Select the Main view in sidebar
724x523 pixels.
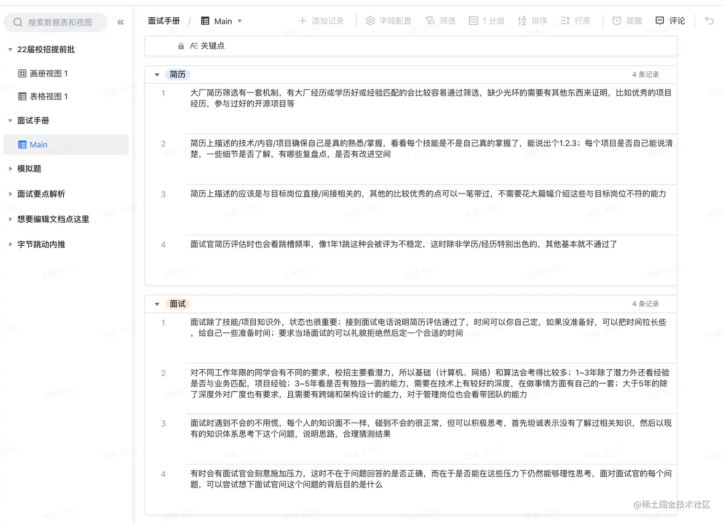click(x=66, y=145)
